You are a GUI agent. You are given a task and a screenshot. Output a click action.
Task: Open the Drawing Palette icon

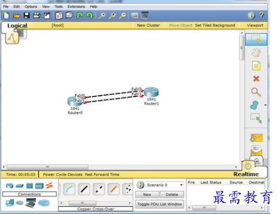(134, 16)
